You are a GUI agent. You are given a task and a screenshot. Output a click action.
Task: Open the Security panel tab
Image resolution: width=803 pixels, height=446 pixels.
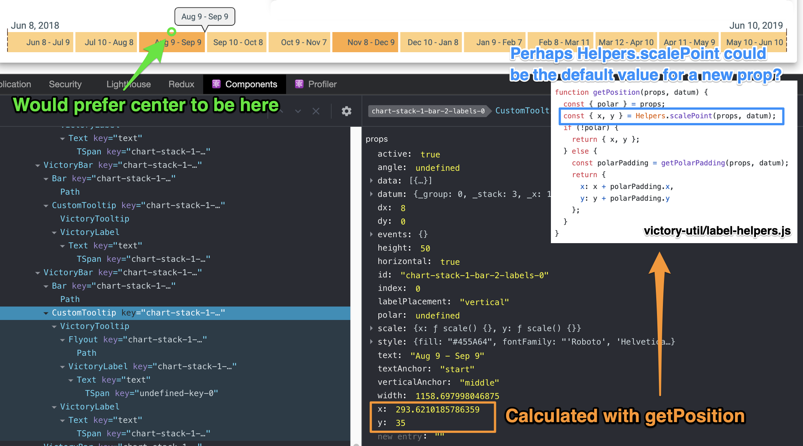coord(65,84)
